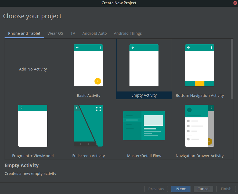
Task: Select the Fullscreen Activity template thumbnail
Action: 88,126
